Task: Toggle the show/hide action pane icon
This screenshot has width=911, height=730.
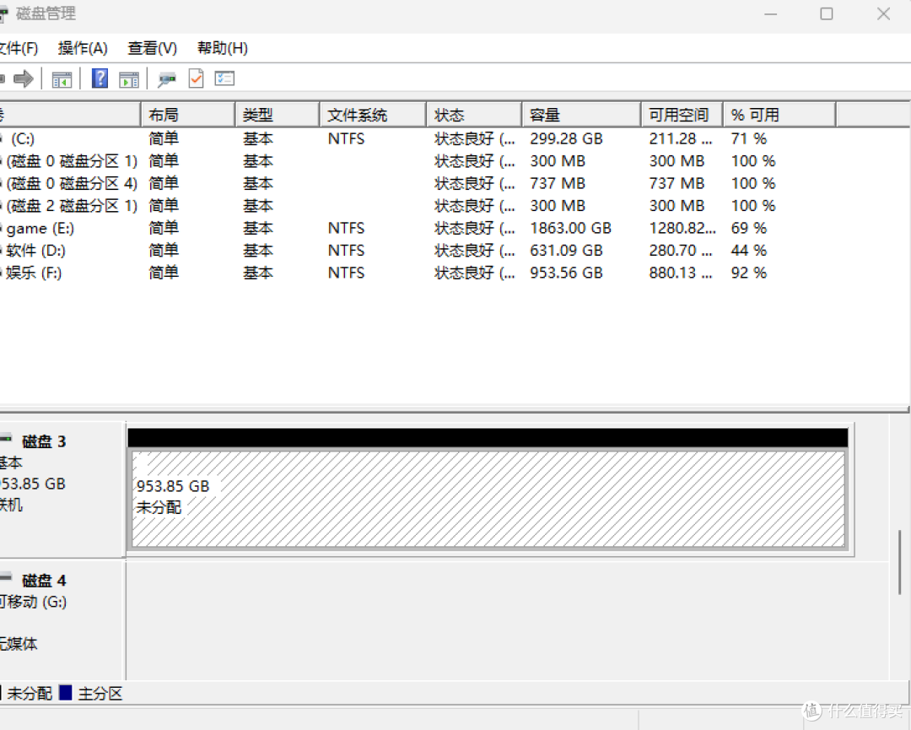Action: [128, 78]
